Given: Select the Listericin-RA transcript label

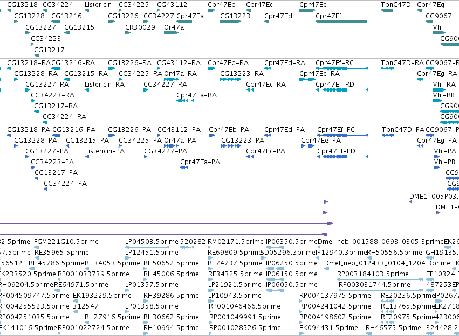Looking at the screenshot, I should pyautogui.click(x=105, y=85).
